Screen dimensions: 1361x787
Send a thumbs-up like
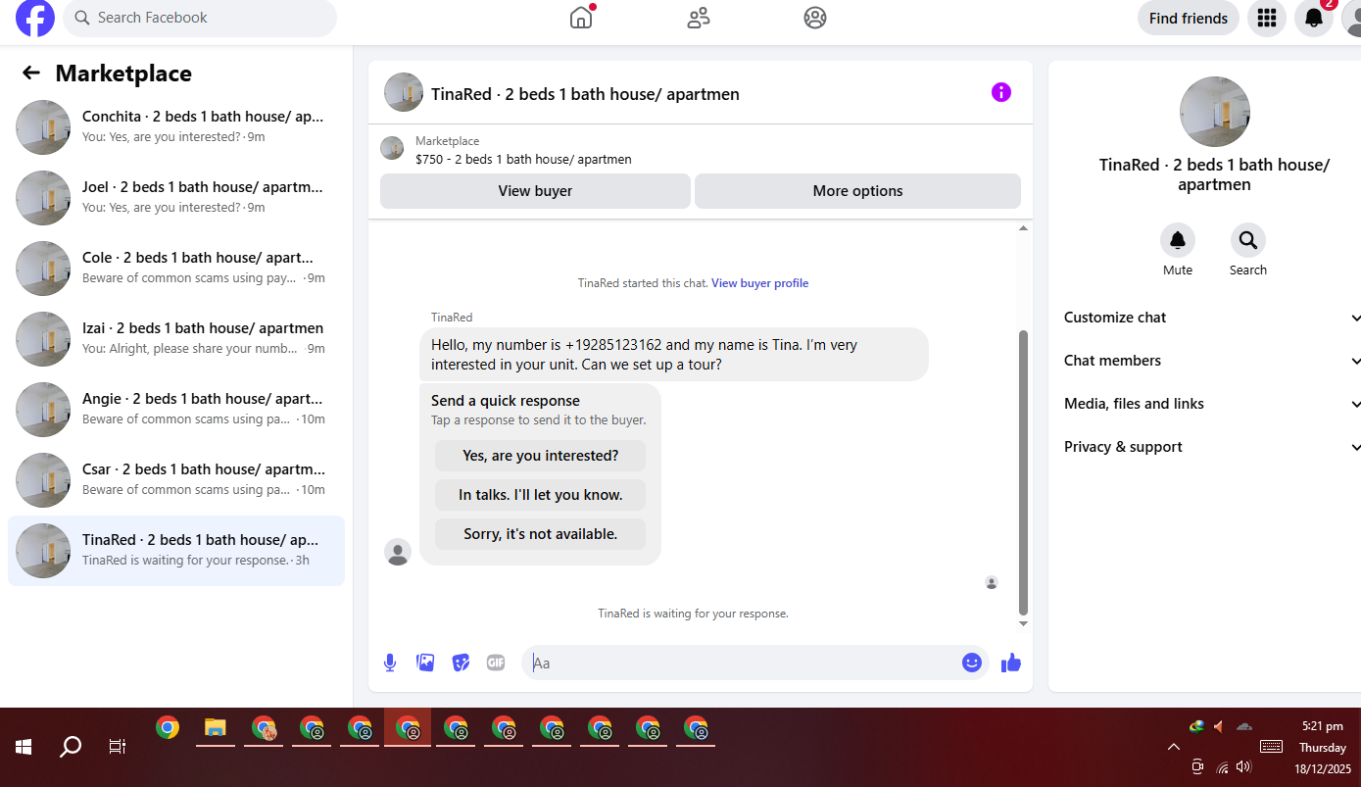(1011, 663)
